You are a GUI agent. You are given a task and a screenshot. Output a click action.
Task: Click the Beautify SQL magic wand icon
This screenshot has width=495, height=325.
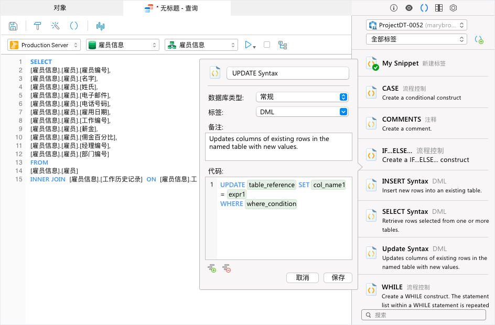point(55,26)
